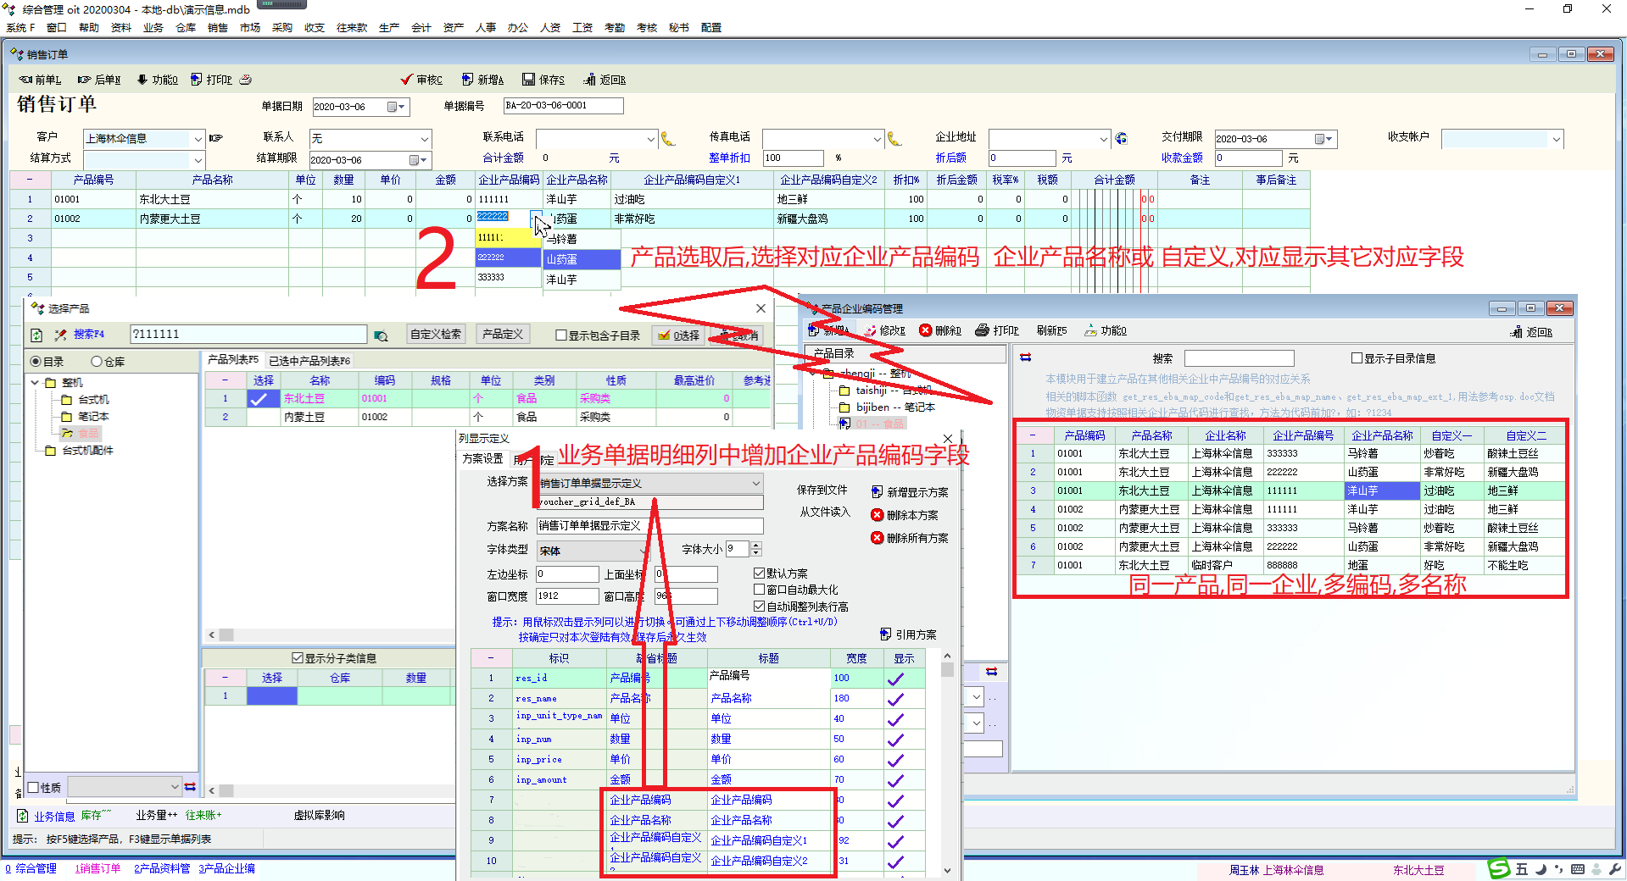Open the 仓库 menu in the menu bar
Screen dimensions: 1627x881
(x=185, y=28)
